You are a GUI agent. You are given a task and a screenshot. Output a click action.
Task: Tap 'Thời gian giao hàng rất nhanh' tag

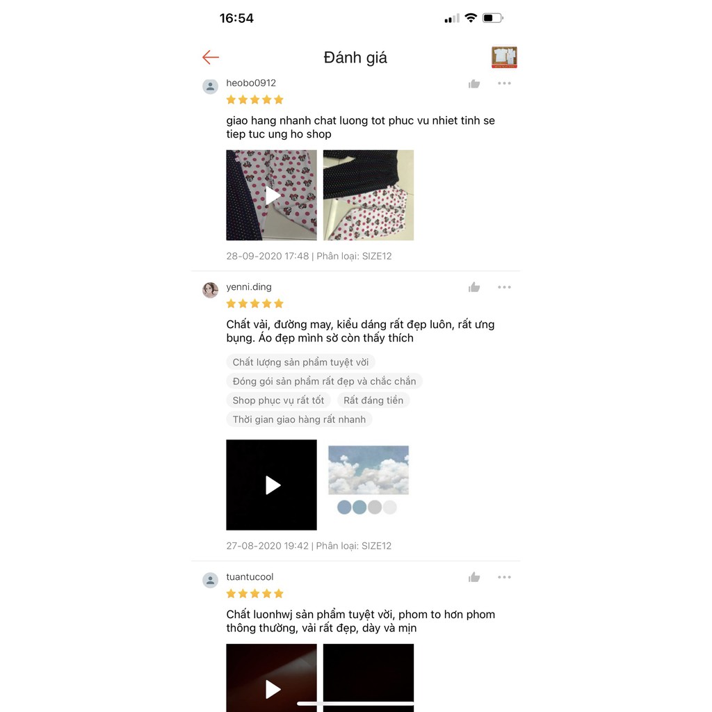pos(299,419)
